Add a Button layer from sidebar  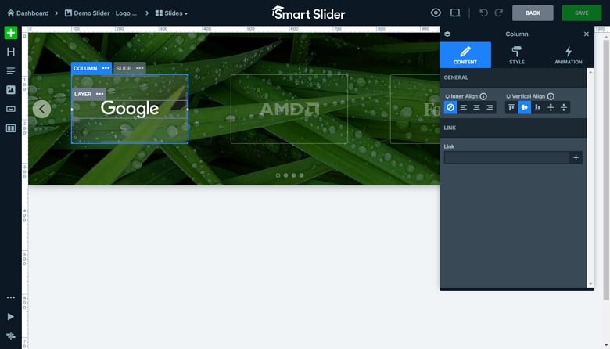coord(11,109)
